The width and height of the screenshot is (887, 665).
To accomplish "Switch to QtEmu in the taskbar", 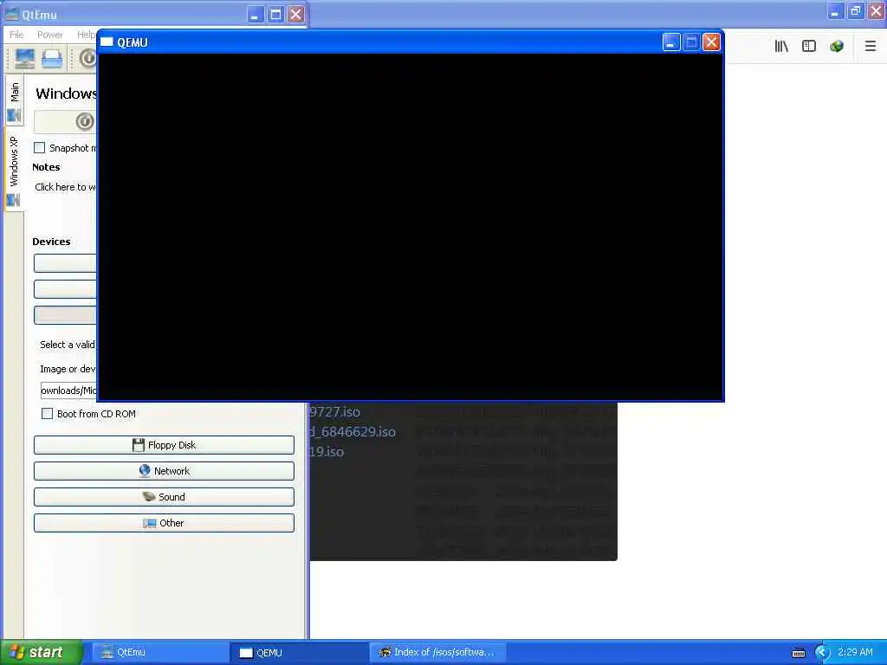I will 159,653.
